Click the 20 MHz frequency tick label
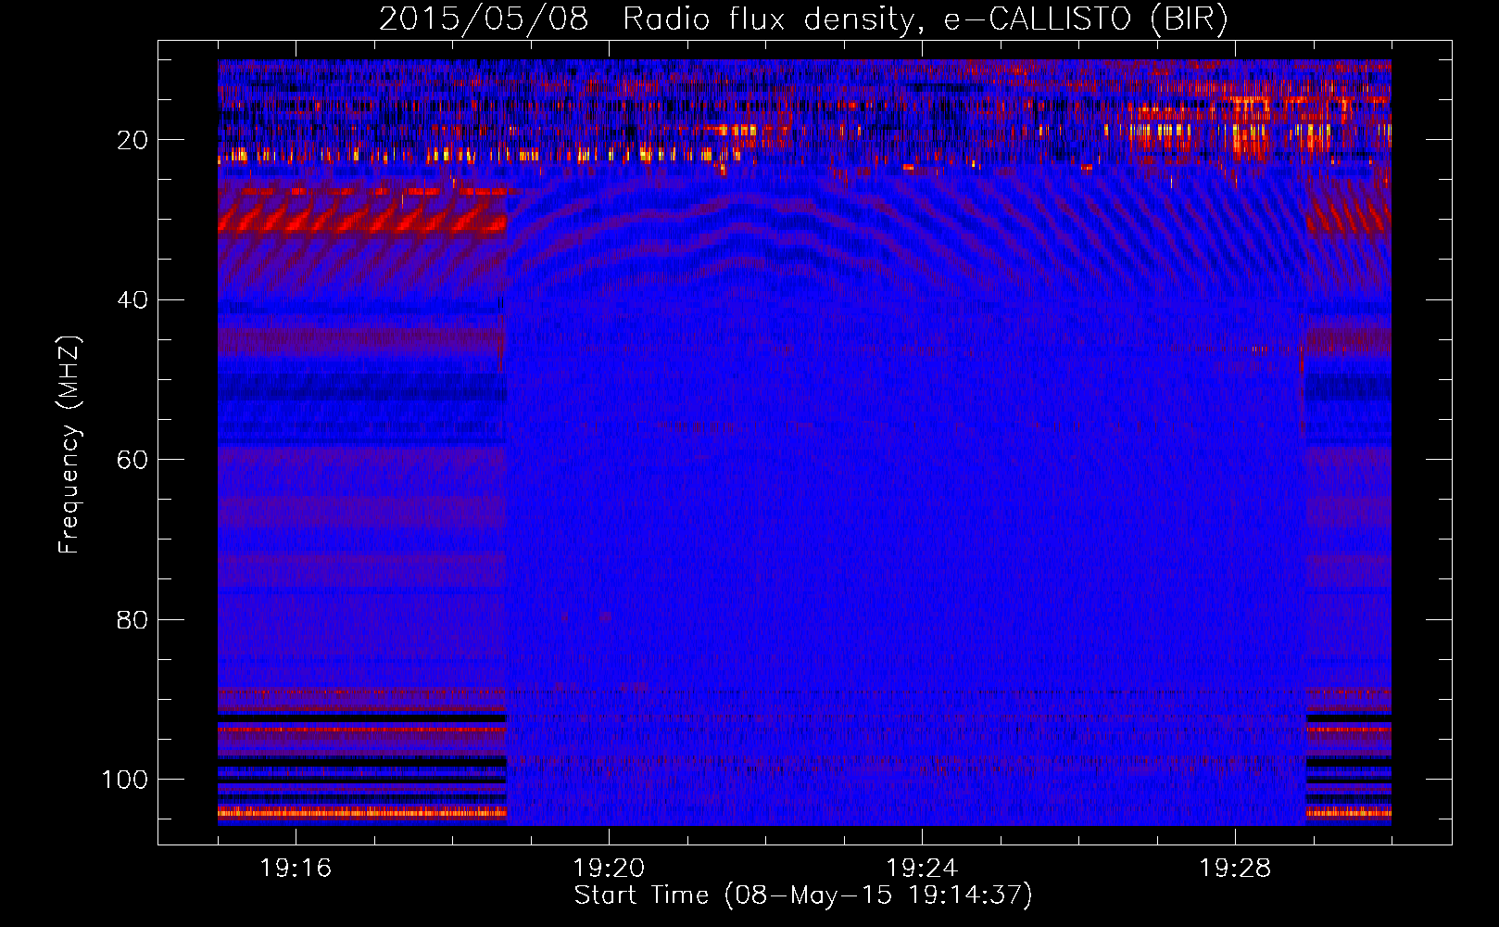This screenshot has height=927, width=1499. [x=132, y=140]
